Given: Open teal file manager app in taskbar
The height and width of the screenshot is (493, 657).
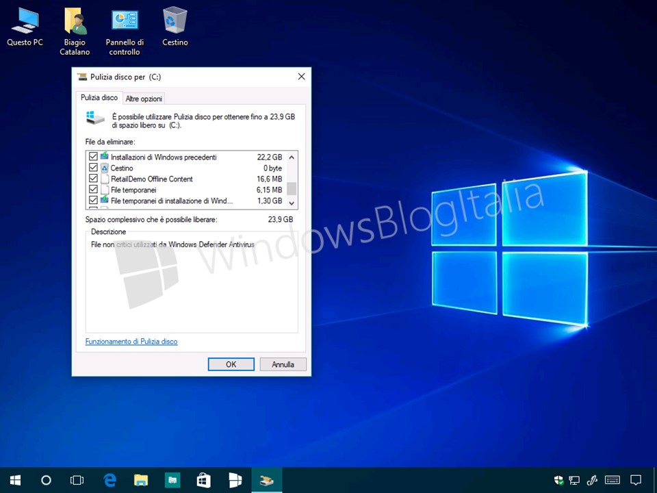Looking at the screenshot, I should coord(172,480).
